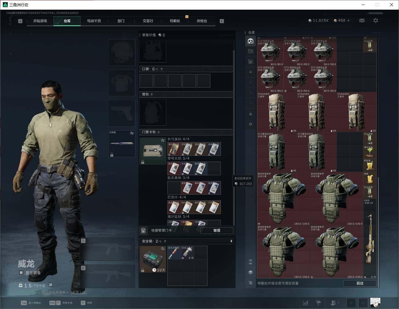The height and width of the screenshot is (309, 399).
Task: Show help for the backpack section
Action: (x=152, y=94)
